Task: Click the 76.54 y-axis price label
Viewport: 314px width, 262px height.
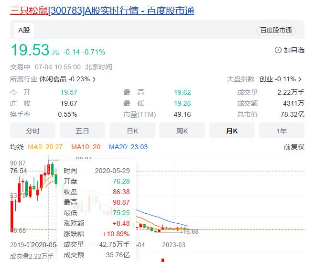Action: pyautogui.click(x=19, y=171)
